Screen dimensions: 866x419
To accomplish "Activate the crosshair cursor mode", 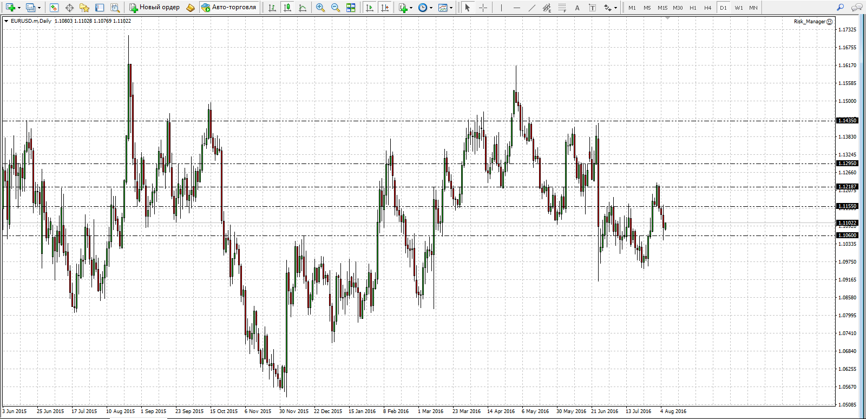I will [483, 8].
